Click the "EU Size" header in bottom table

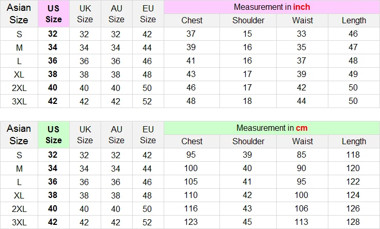[148, 134]
